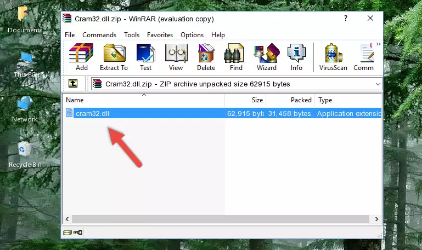Viewport: 422px width, 250px height.
Task: Open the Options menu
Action: click(192, 35)
